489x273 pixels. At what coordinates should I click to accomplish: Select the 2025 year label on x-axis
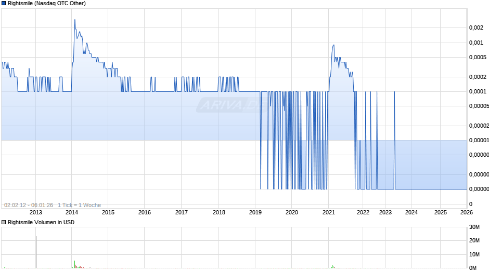point(440,212)
